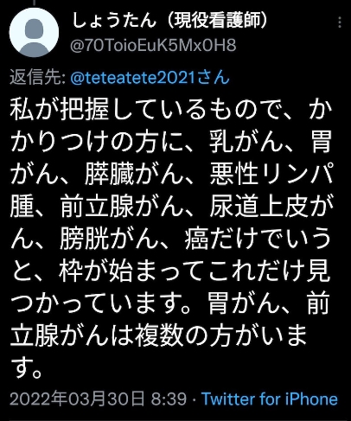
Task: Click the tweet's first line 私が把握しているもので
Action: click(x=144, y=110)
